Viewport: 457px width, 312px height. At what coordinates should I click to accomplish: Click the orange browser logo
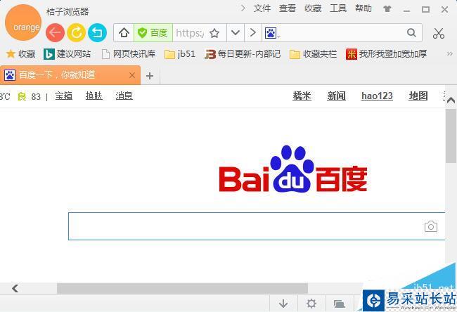[x=23, y=22]
